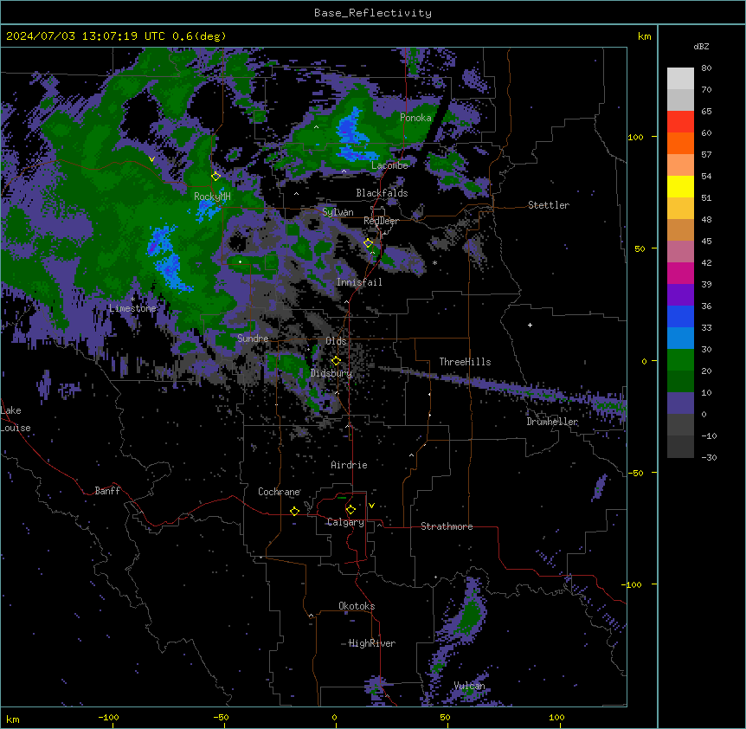Viewport: 746px width, 729px height.
Task: Select the Stettler city label
Action: pyautogui.click(x=549, y=205)
